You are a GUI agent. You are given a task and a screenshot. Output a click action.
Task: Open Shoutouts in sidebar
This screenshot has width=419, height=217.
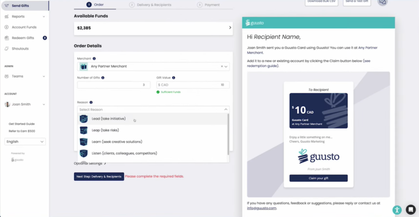point(20,49)
